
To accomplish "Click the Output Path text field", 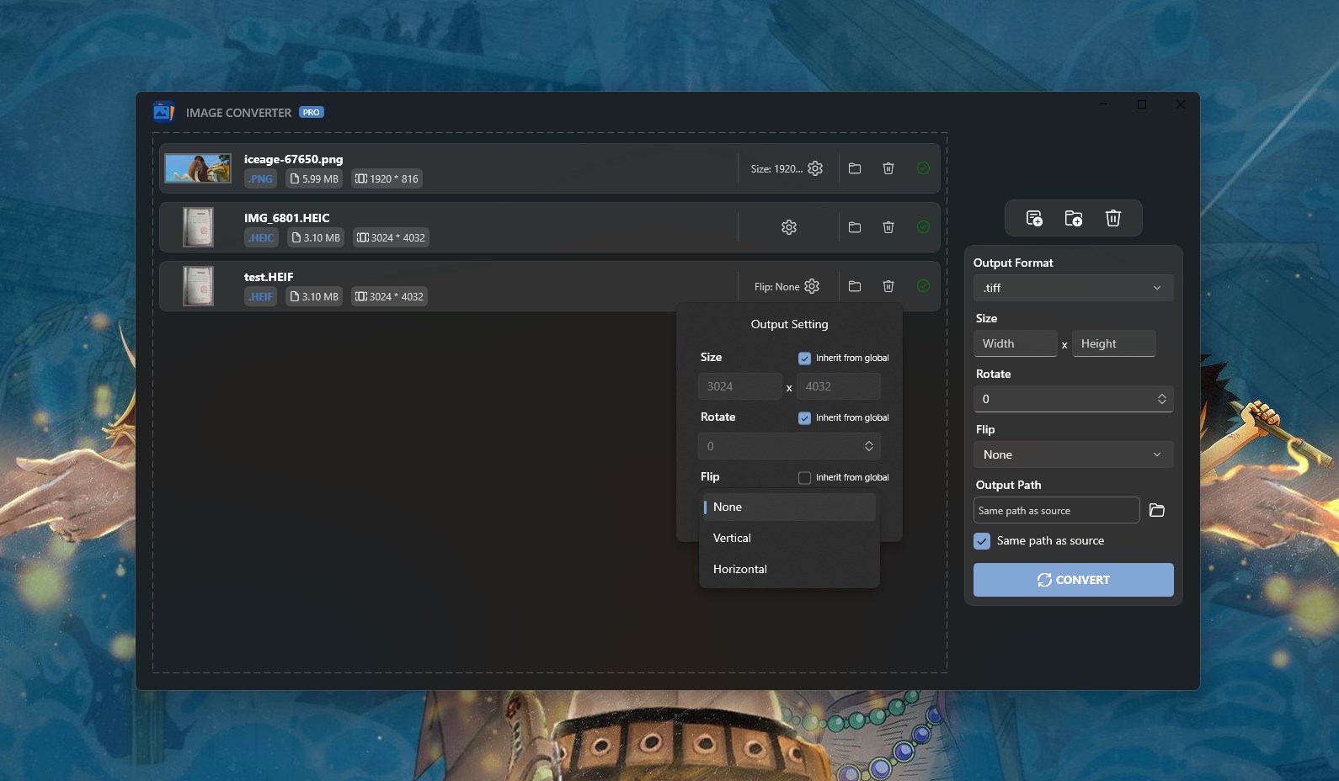I will tap(1056, 511).
